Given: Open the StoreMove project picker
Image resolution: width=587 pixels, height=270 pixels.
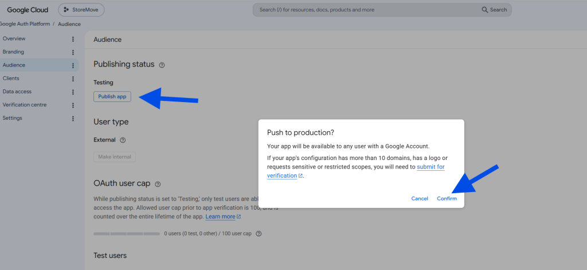Looking at the screenshot, I should point(81,10).
